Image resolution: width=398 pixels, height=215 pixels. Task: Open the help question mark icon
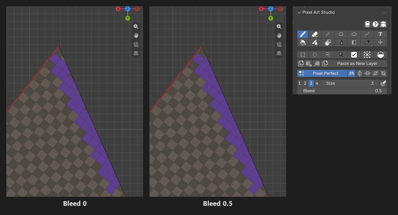click(375, 24)
